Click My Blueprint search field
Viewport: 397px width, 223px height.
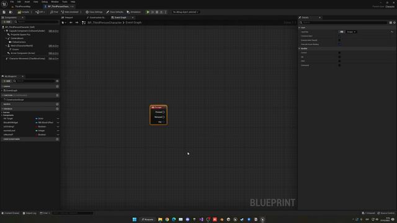point(34,81)
